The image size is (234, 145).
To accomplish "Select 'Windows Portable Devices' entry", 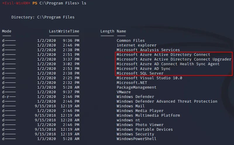I will (144, 129).
